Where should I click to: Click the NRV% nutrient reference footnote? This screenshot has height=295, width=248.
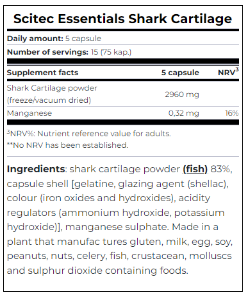[89, 134]
